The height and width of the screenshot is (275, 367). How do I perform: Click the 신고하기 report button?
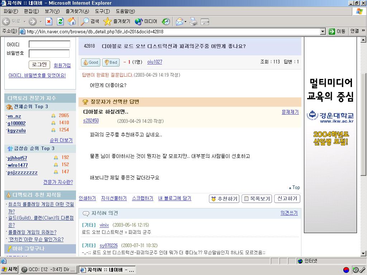click(x=287, y=198)
